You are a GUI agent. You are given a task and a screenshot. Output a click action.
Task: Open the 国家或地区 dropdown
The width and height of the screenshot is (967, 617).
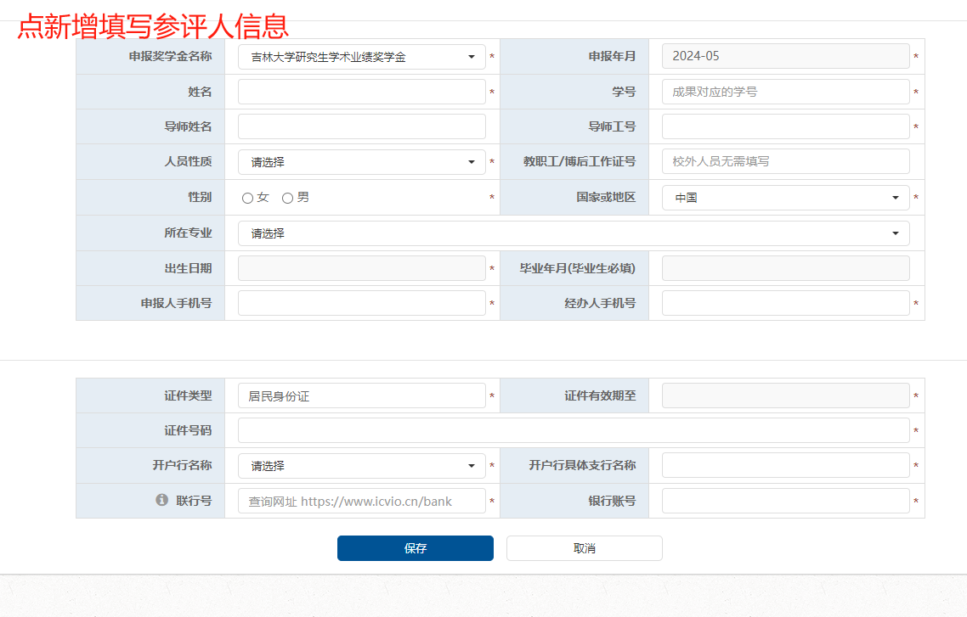point(785,198)
